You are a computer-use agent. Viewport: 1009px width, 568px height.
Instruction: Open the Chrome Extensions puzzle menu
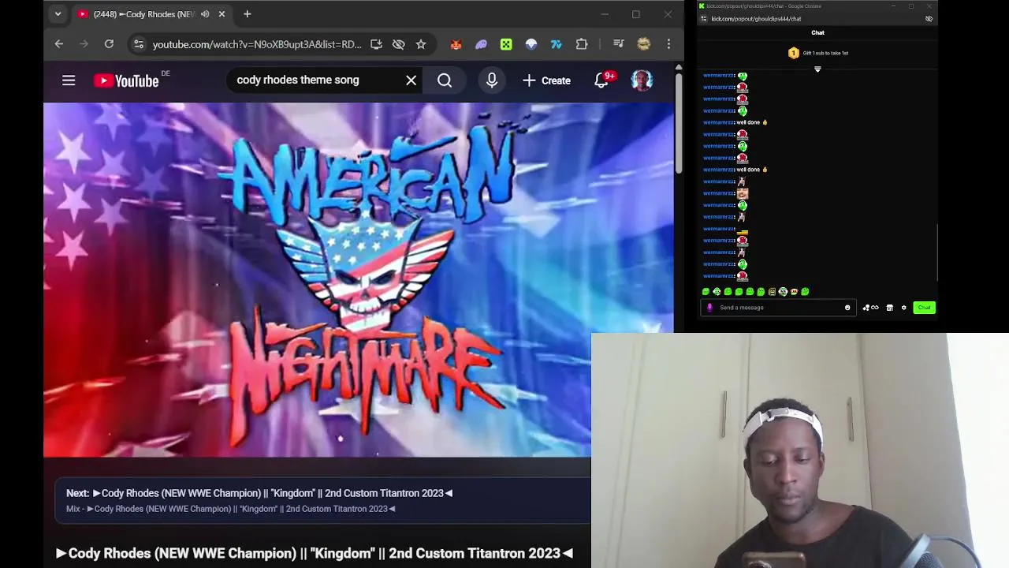(582, 44)
